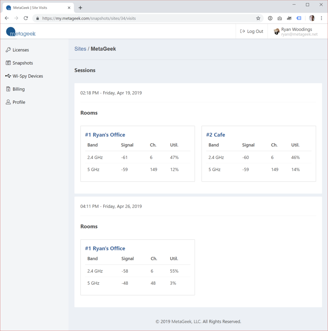Viewport: 328px width, 331px height.
Task: Open Profile in the sidebar
Action: [19, 102]
